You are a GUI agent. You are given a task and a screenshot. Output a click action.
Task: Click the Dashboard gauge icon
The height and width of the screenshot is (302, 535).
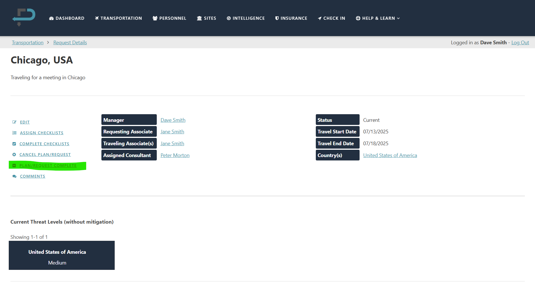[x=51, y=18]
